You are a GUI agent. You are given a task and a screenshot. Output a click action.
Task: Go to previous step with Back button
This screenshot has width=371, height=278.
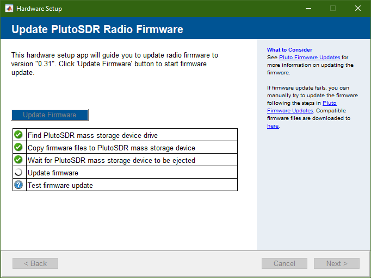[35, 263]
